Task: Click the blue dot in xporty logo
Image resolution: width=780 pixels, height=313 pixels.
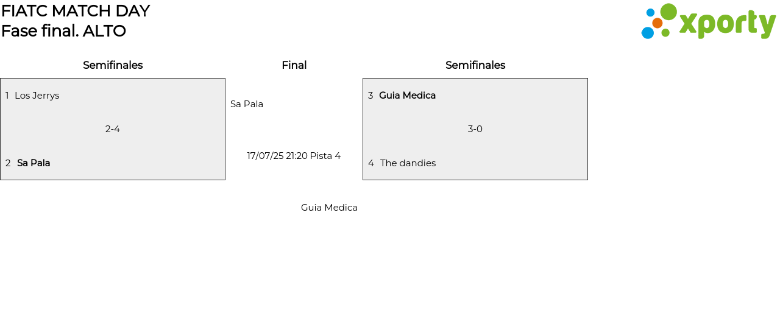Action: (x=647, y=33)
